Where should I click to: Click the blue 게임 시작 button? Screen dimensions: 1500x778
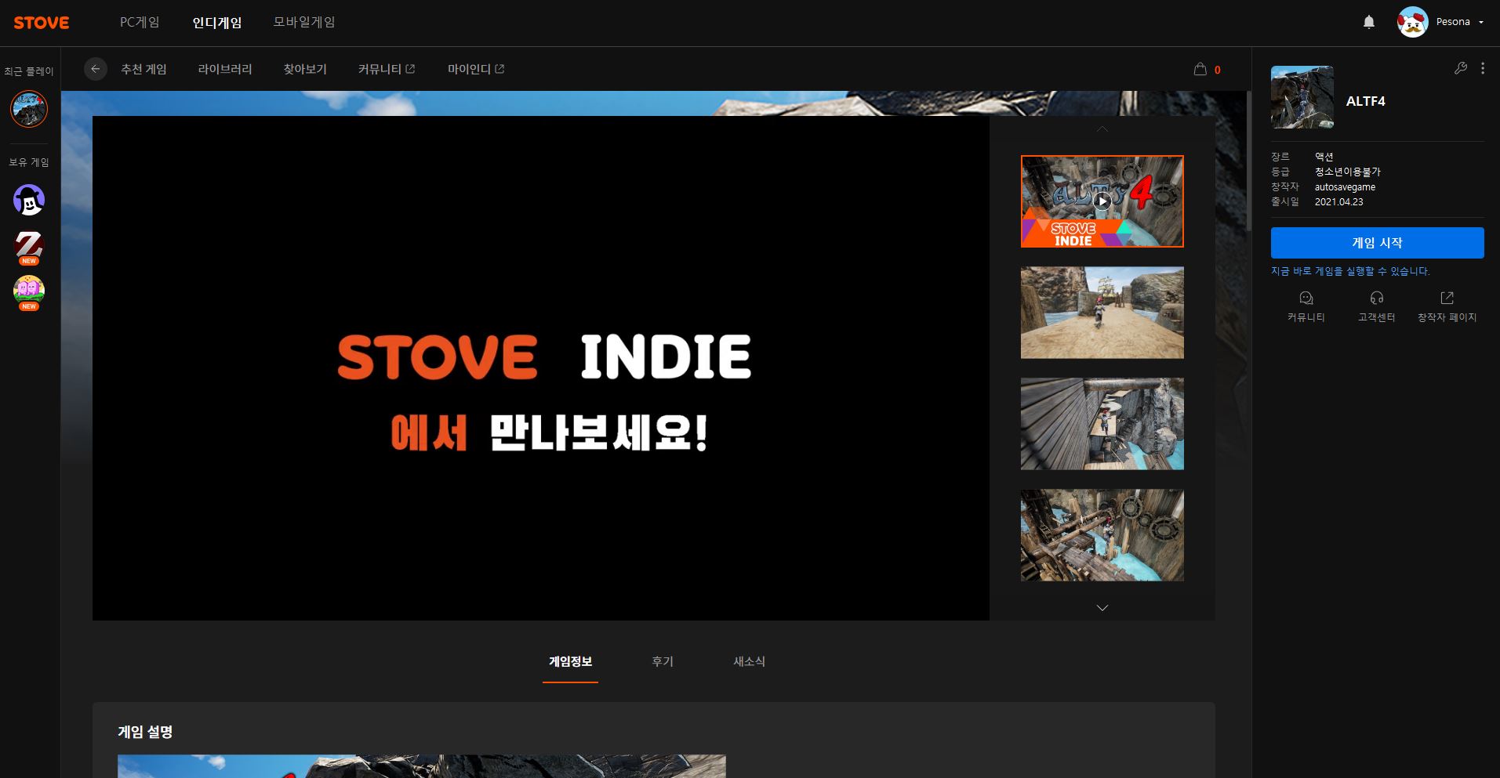tap(1377, 243)
